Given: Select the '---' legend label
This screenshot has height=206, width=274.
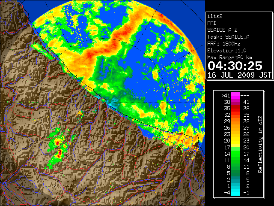Looking at the screenshot, I should click(245, 95).
